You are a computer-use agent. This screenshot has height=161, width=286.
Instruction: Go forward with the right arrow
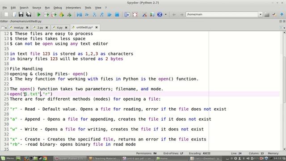[182, 15]
